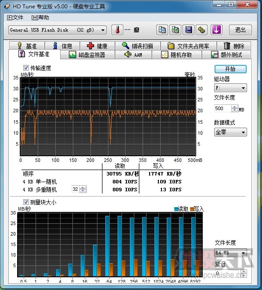Open the 随机存取 random access tab

pyautogui.click(x=177, y=55)
